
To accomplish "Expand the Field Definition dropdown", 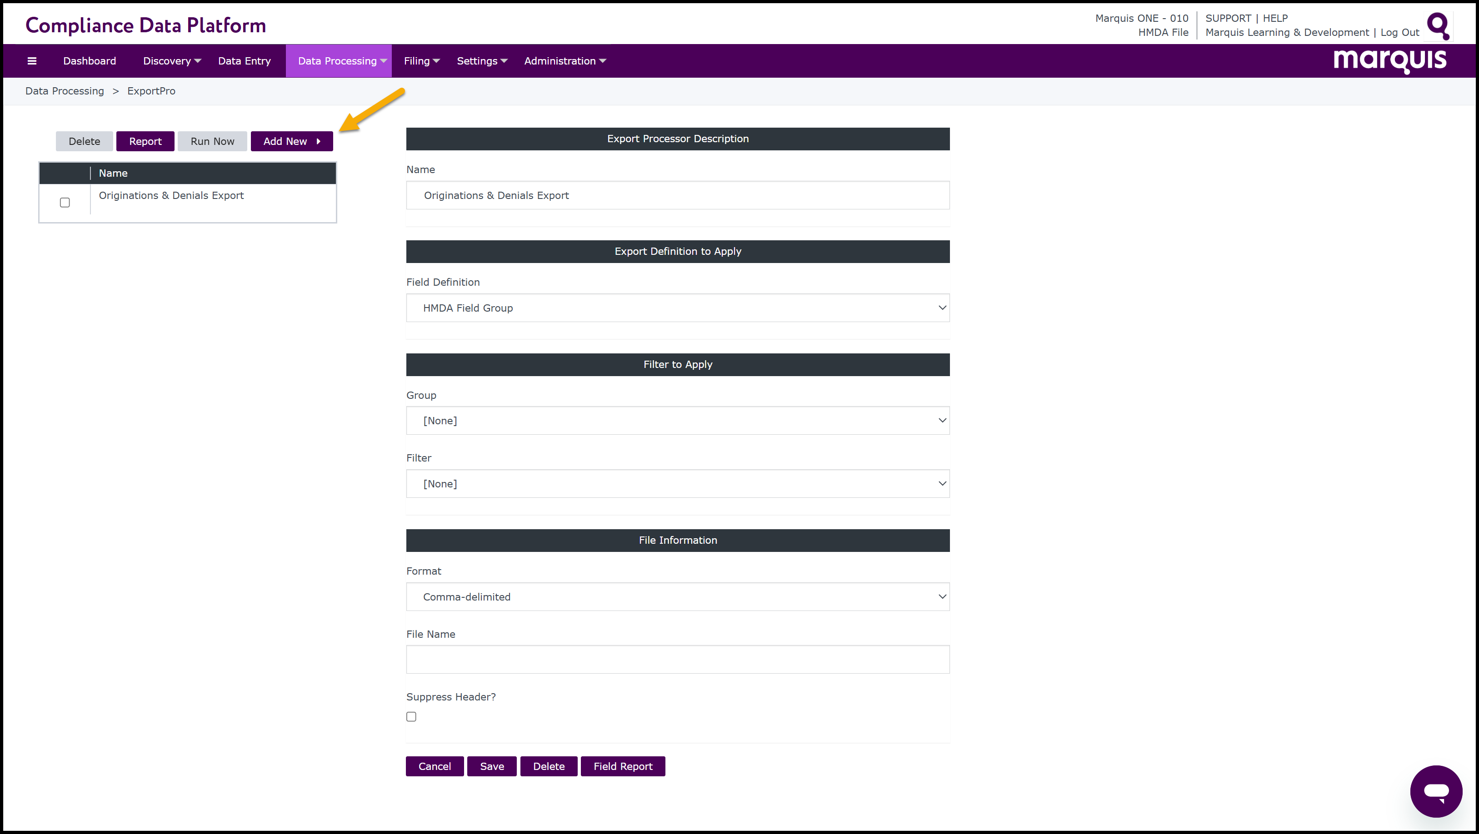I will [678, 308].
